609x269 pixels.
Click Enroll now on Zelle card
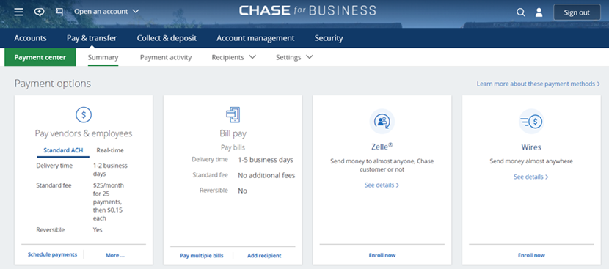coord(382,255)
